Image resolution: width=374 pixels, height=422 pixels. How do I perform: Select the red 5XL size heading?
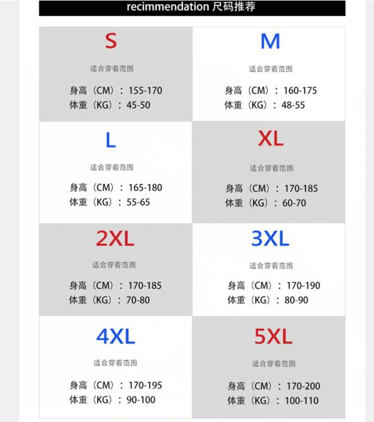(273, 336)
